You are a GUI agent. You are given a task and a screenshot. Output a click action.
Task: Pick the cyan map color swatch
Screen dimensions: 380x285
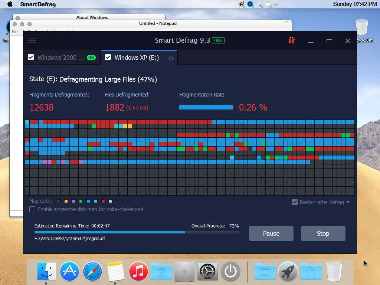tap(96, 201)
